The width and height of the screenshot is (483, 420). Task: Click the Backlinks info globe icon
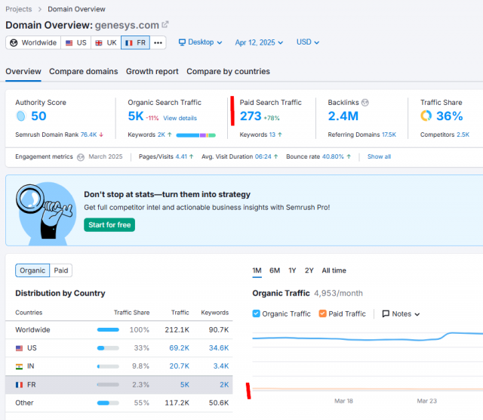[x=365, y=103]
